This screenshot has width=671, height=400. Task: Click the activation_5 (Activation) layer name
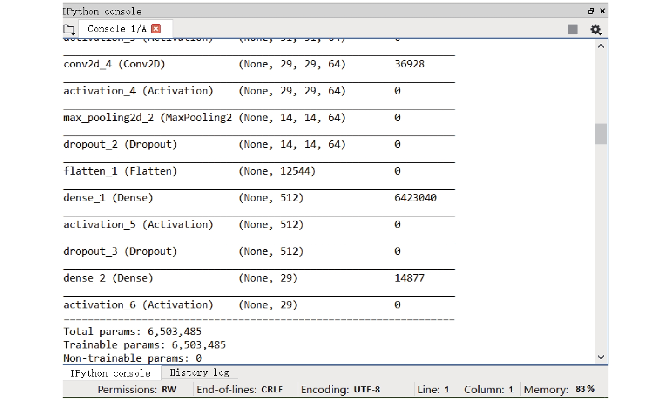point(138,224)
